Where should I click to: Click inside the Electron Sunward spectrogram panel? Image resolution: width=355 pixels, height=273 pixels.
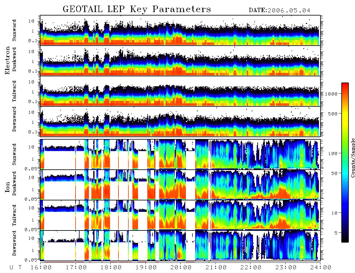(180, 30)
